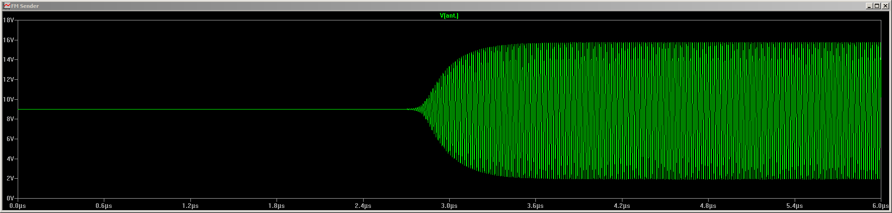Click the 10V vertical axis label
This screenshot has width=892, height=213.
pos(8,99)
